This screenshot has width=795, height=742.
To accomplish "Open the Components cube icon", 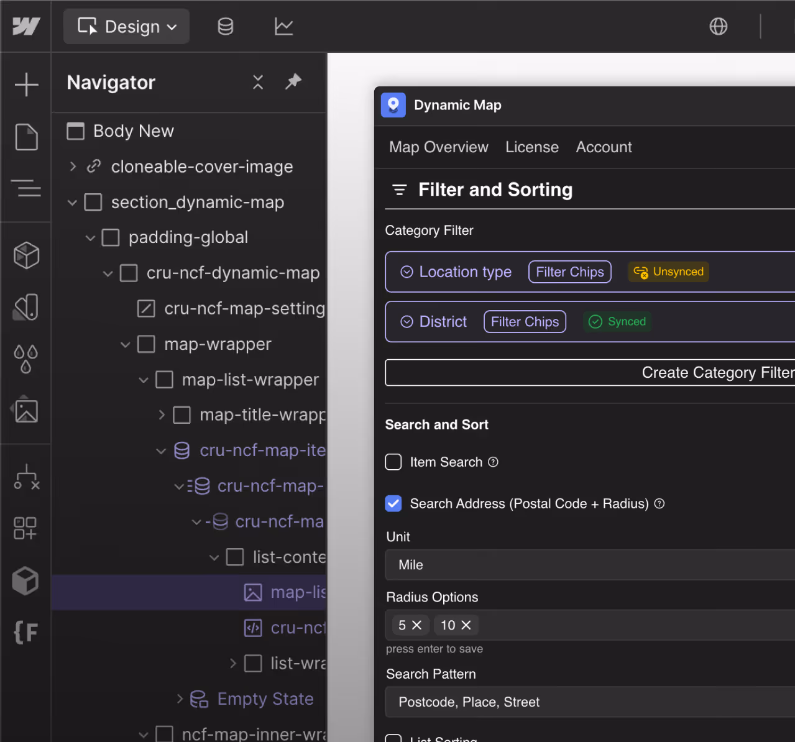I will (x=26, y=255).
